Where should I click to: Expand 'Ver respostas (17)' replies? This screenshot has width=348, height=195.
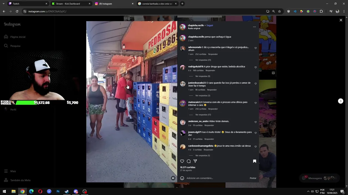click(x=203, y=115)
